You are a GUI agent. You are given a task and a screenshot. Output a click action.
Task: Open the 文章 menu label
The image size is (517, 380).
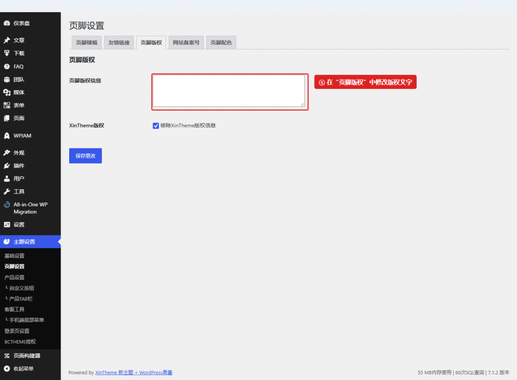[19, 40]
